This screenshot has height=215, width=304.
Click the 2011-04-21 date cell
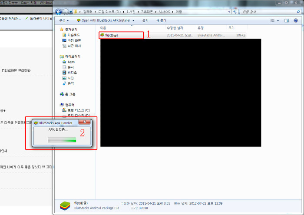(180, 35)
